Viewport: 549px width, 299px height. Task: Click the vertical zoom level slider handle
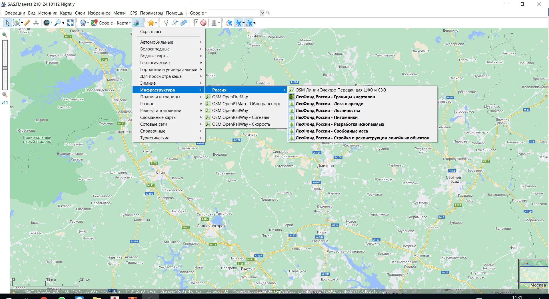click(5, 68)
